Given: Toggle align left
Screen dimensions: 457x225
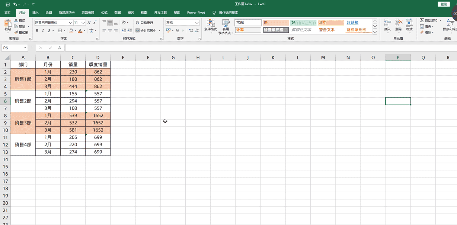Looking at the screenshot, I should pos(104,30).
